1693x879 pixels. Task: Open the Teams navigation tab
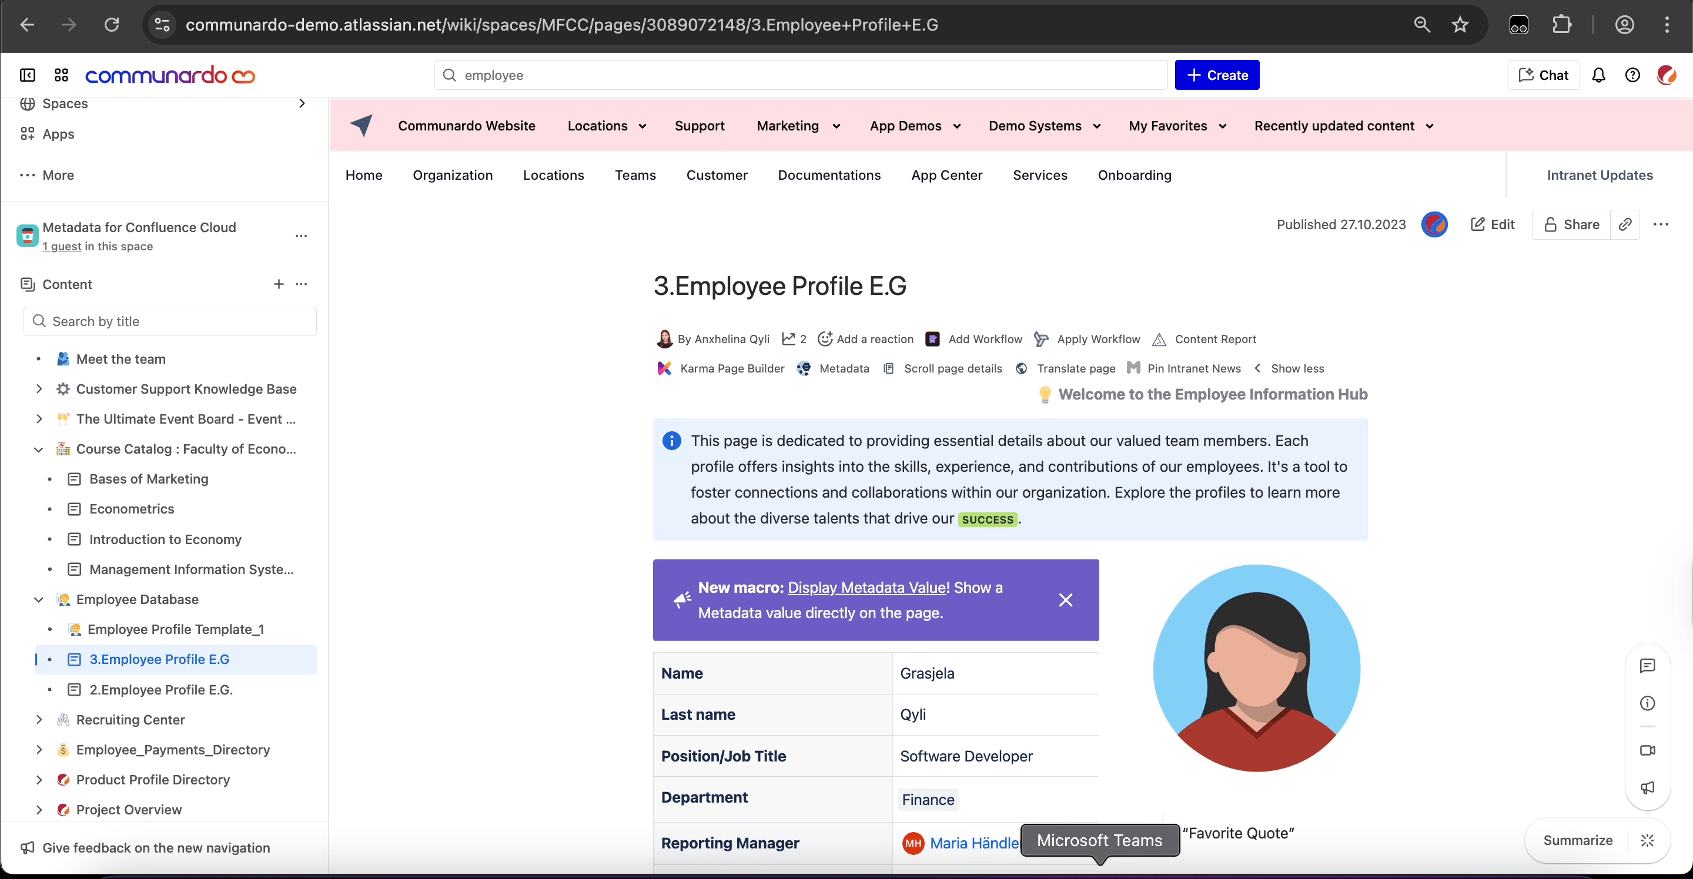(x=635, y=176)
